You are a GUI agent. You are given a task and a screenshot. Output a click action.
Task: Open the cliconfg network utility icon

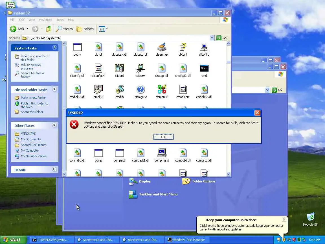pyautogui.click(x=204, y=47)
